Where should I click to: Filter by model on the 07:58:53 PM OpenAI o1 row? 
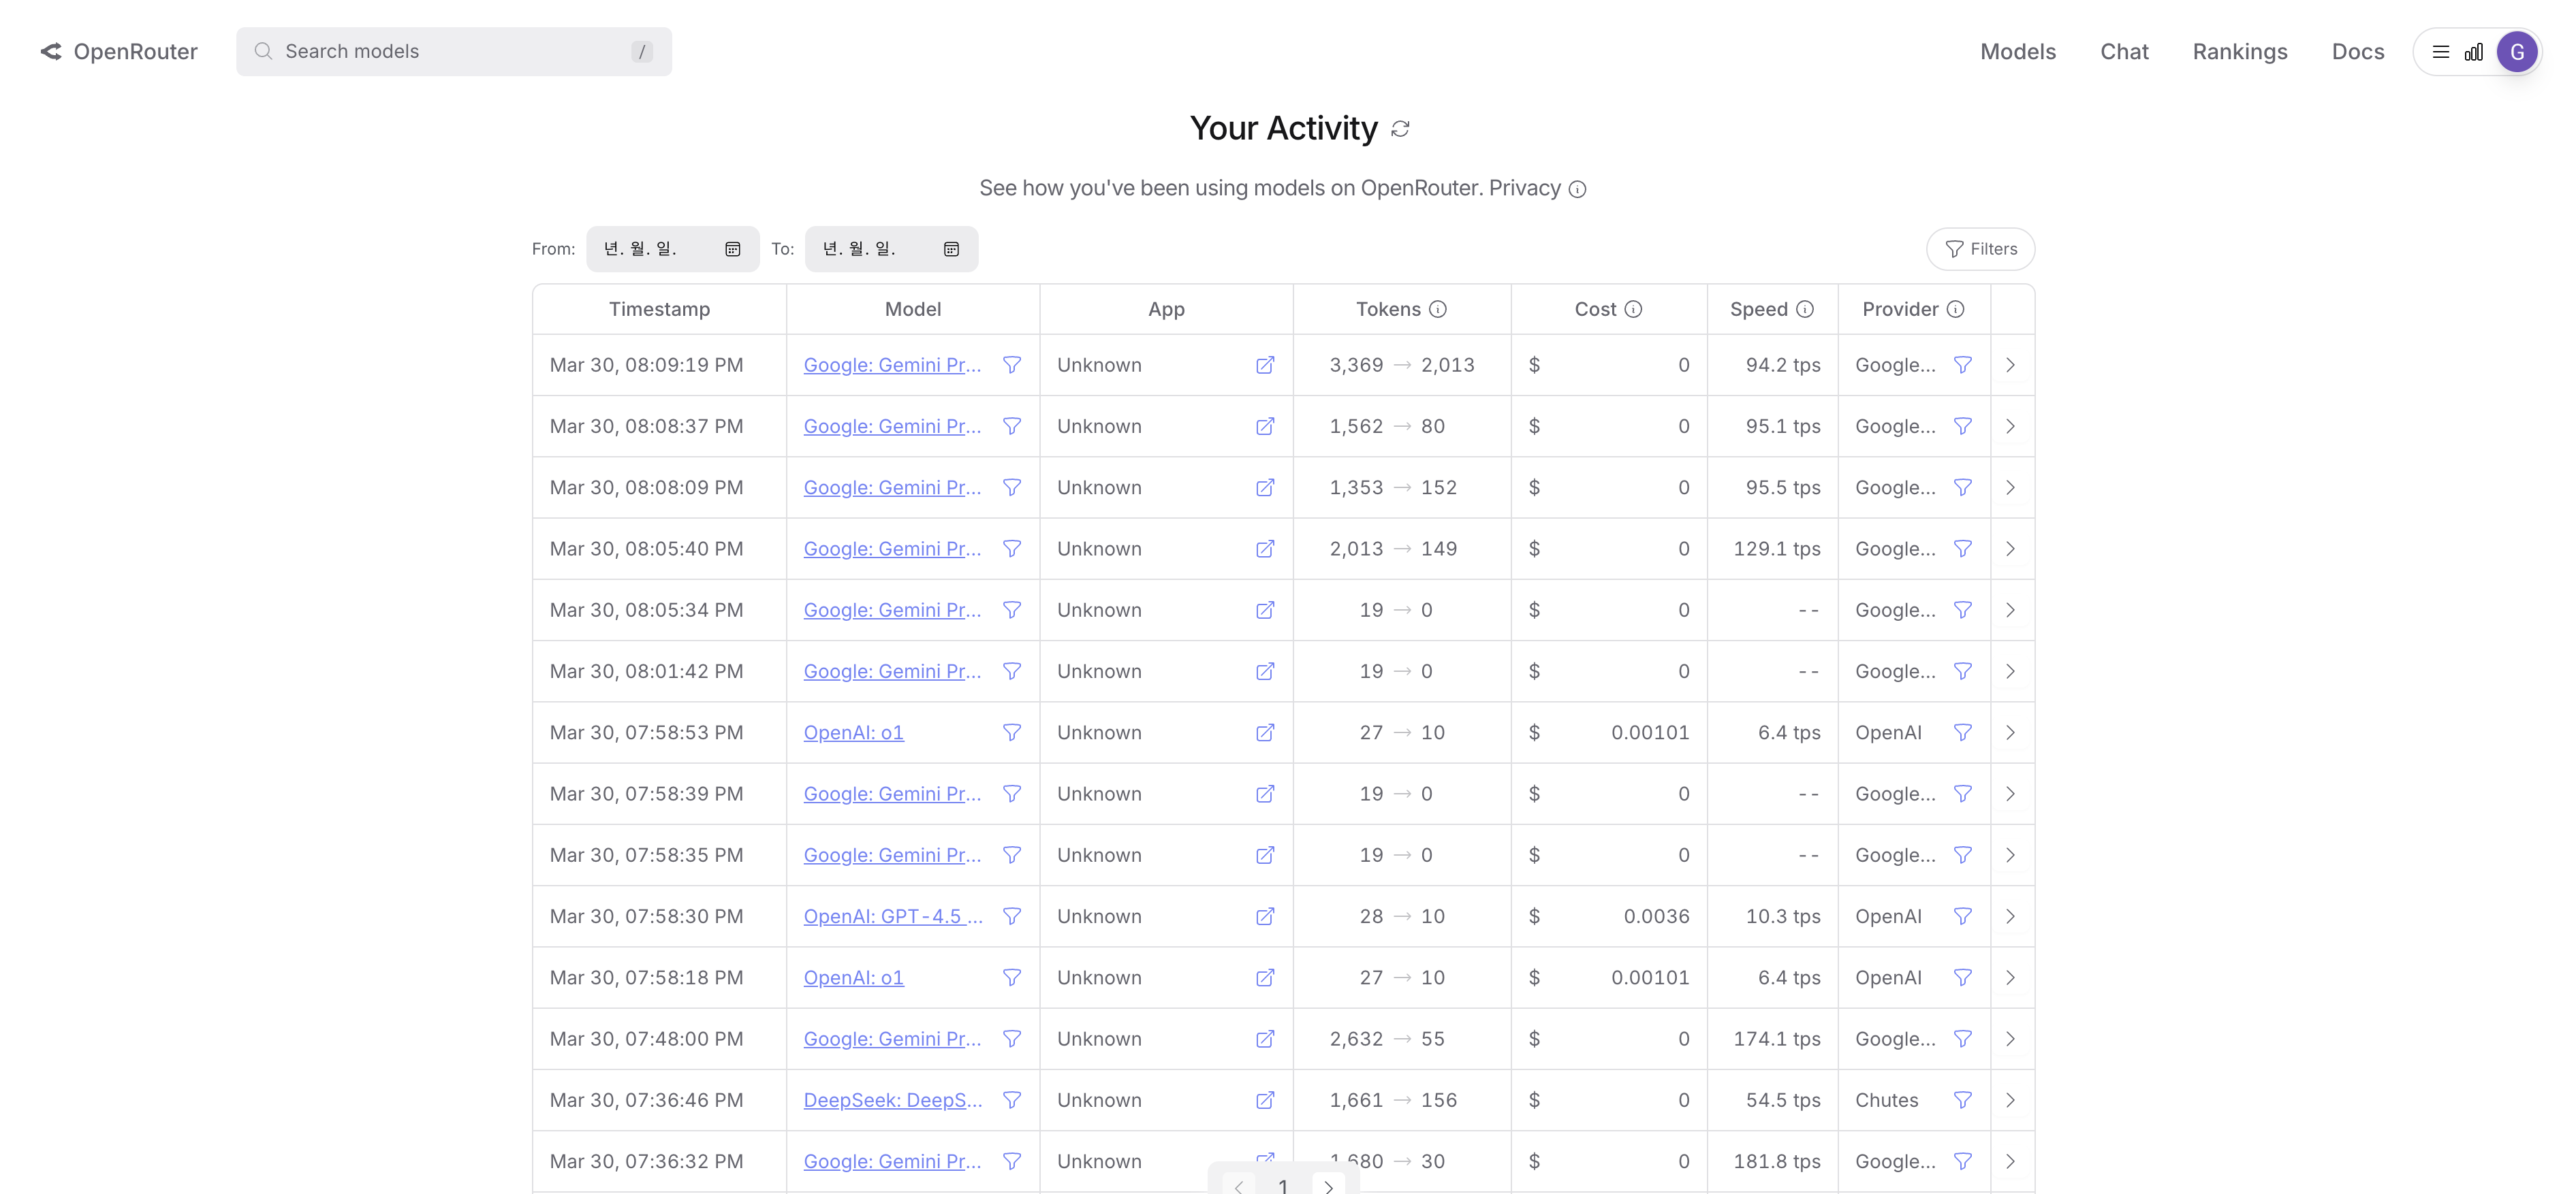[x=1011, y=732]
